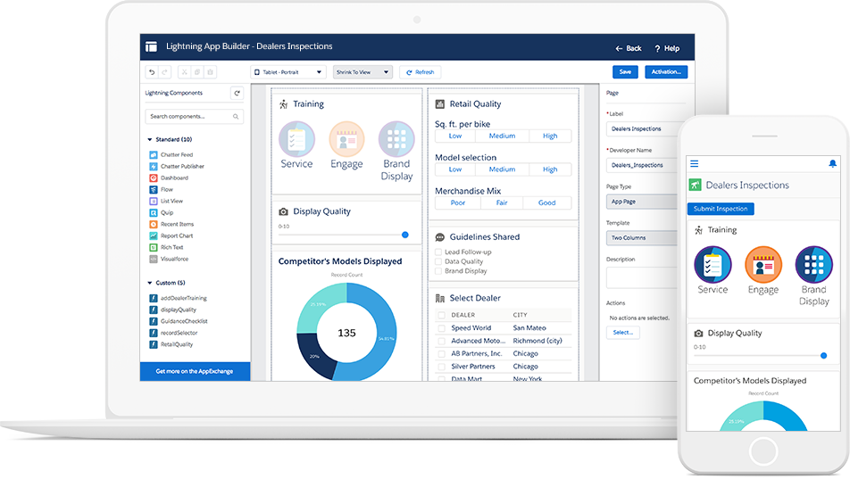This screenshot has height=479, width=850.
Task: Check the Brand Display guideline
Action: coord(438,271)
